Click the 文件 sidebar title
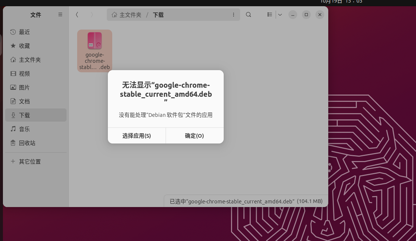416x241 pixels. [x=35, y=15]
